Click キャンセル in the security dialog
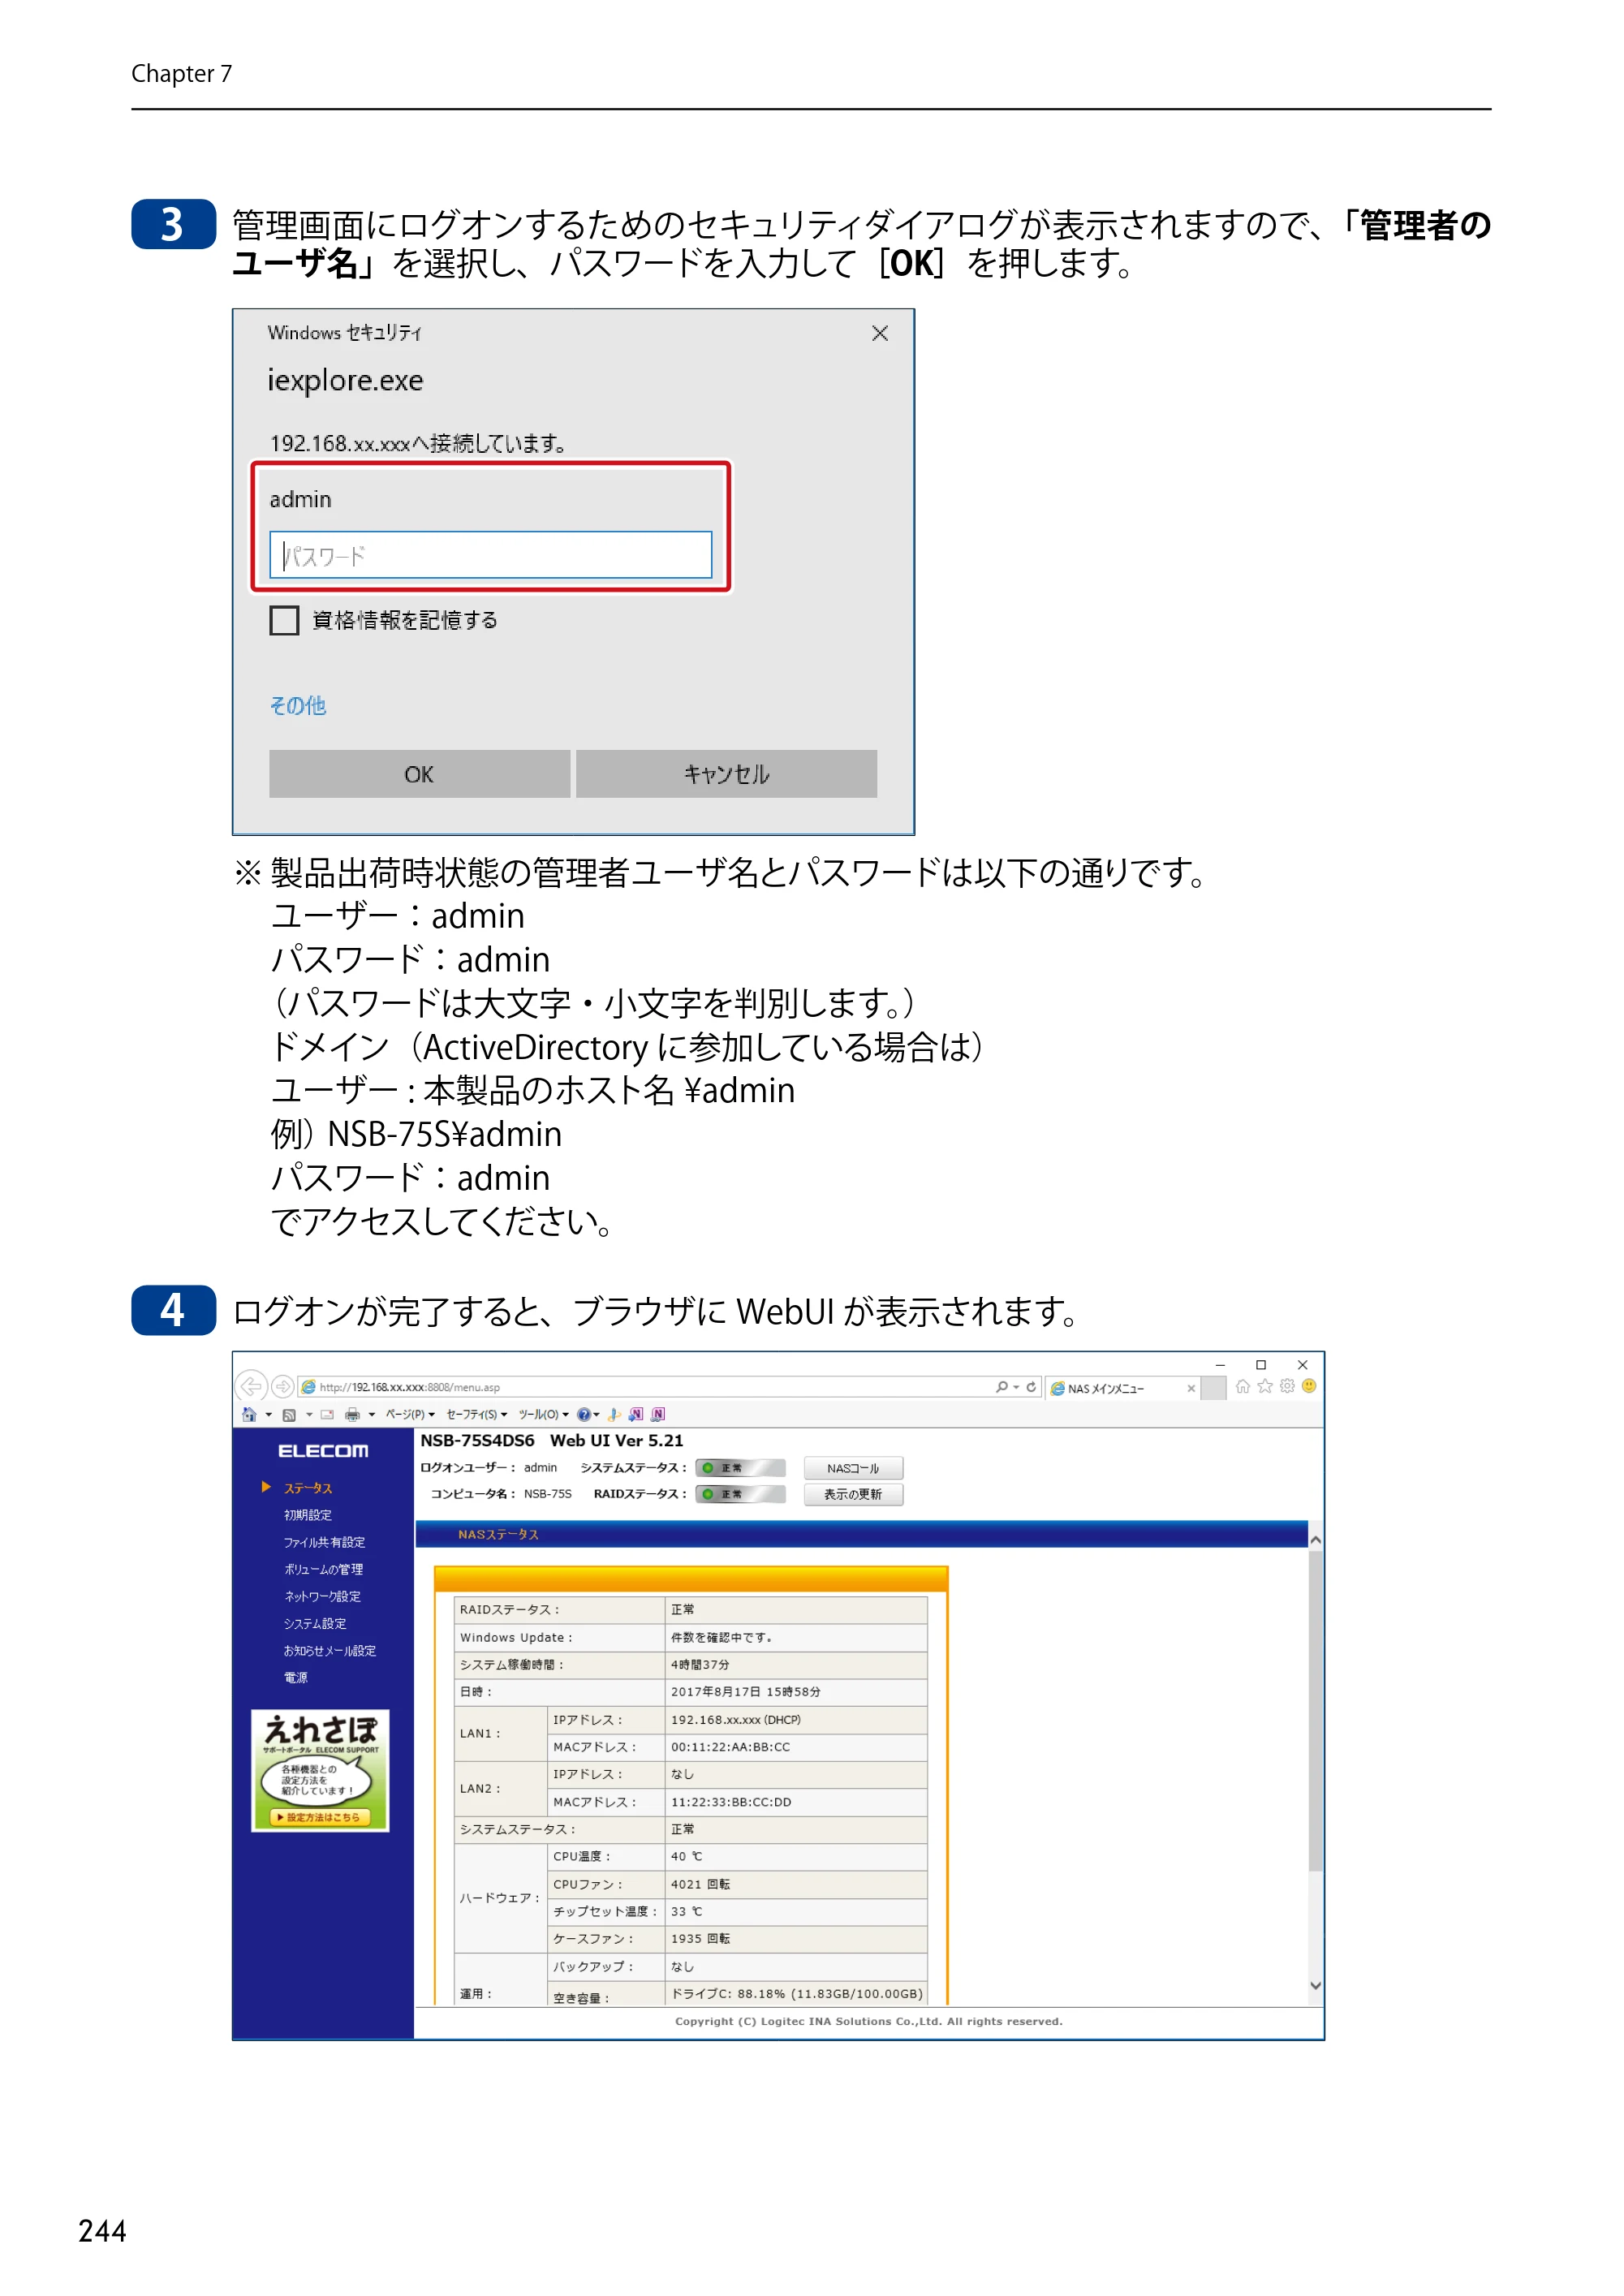The height and width of the screenshot is (2296, 1624). point(726,774)
